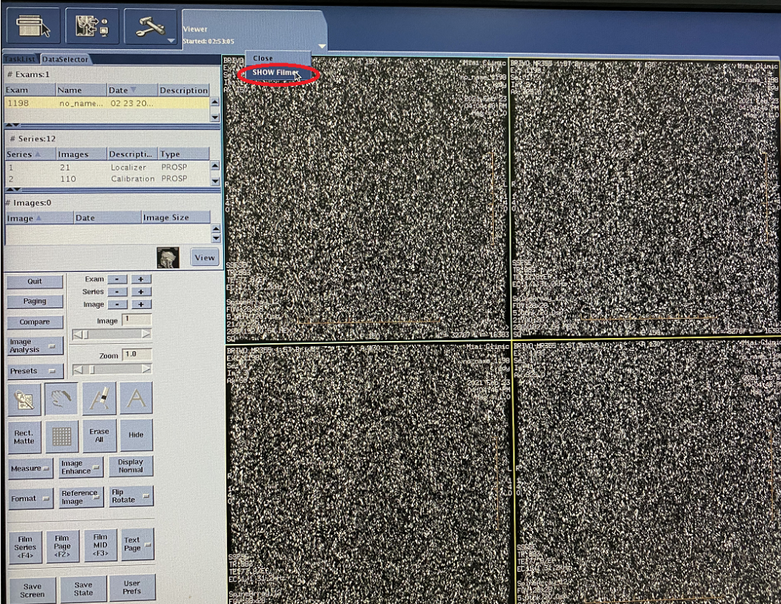
Task: Increase Exam with the plus button
Action: point(141,279)
